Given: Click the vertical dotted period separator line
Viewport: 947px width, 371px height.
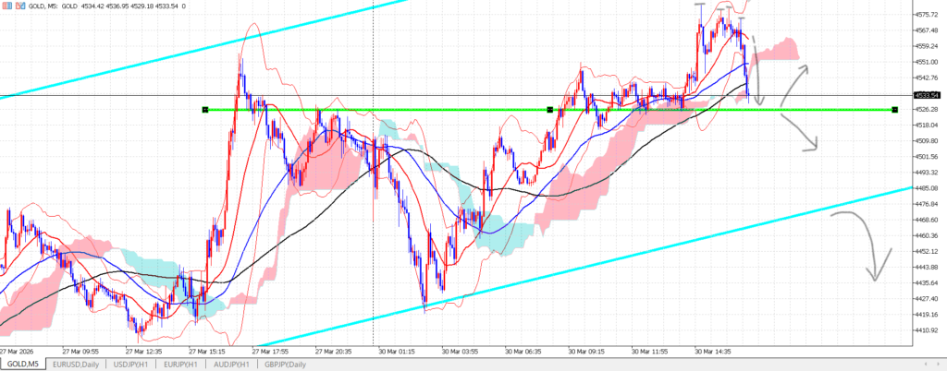Looking at the screenshot, I should click(x=373, y=231).
